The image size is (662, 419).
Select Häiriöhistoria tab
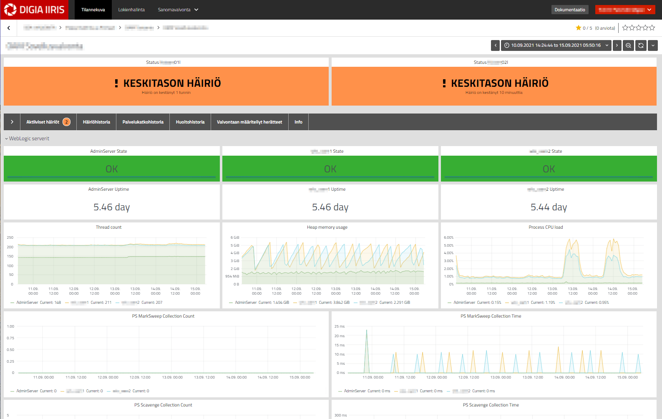[96, 122]
